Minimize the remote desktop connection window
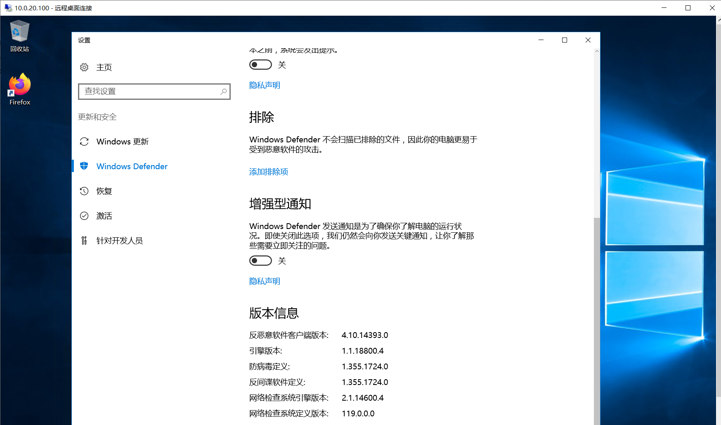721x425 pixels. coord(664,8)
